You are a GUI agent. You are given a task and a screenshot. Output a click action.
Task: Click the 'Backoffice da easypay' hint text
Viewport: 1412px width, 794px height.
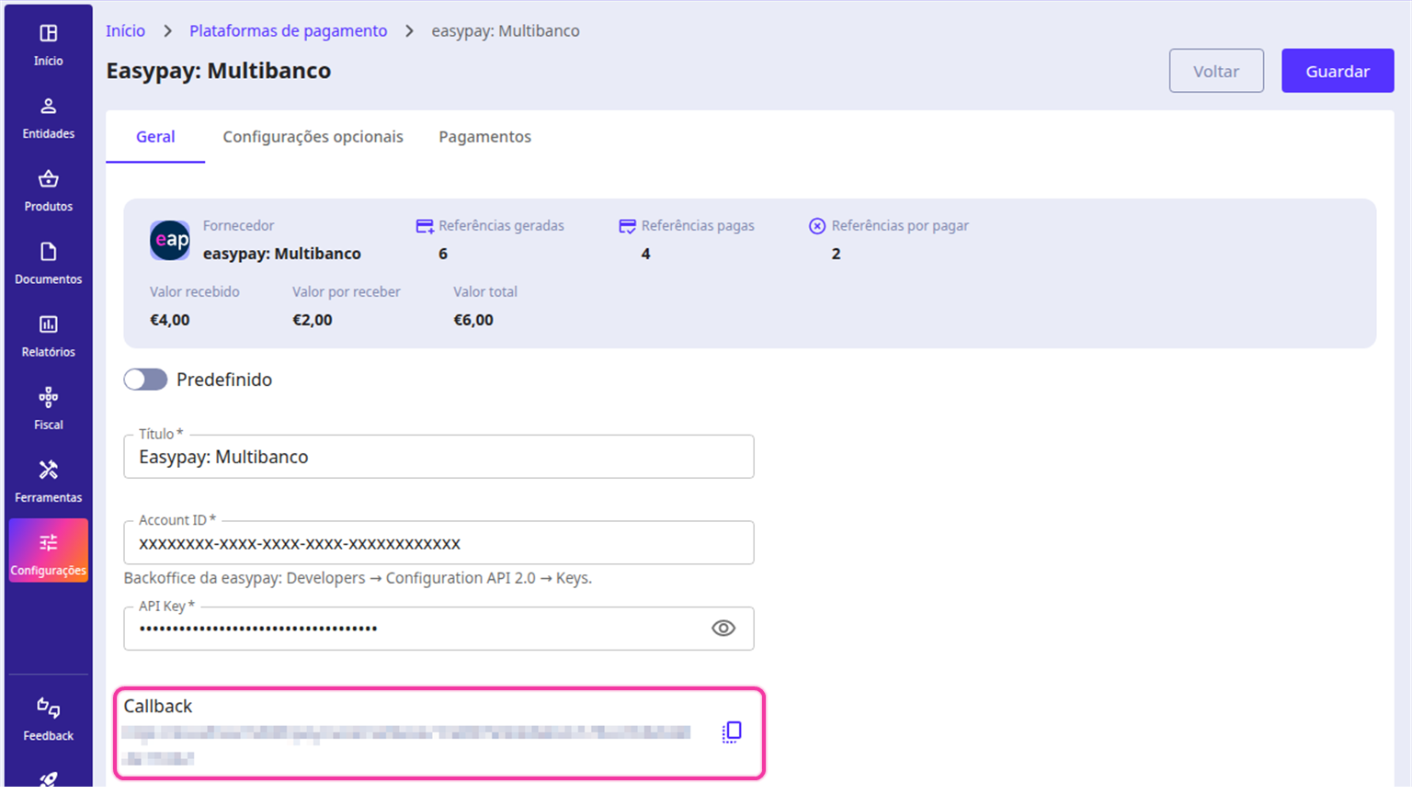[x=358, y=578]
